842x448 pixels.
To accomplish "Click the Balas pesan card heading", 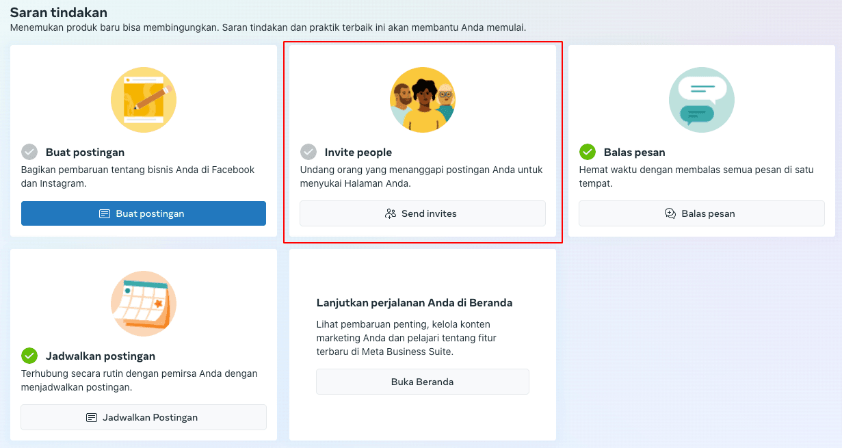I will coord(634,153).
